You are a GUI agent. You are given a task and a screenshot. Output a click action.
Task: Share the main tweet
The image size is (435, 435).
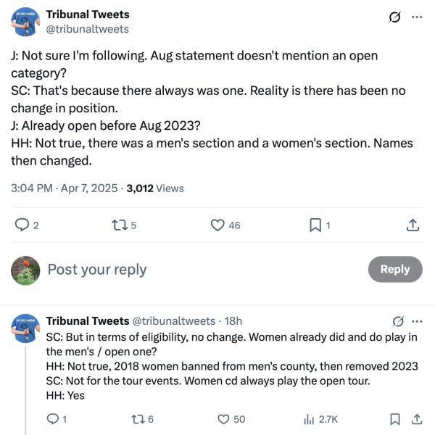tap(413, 225)
